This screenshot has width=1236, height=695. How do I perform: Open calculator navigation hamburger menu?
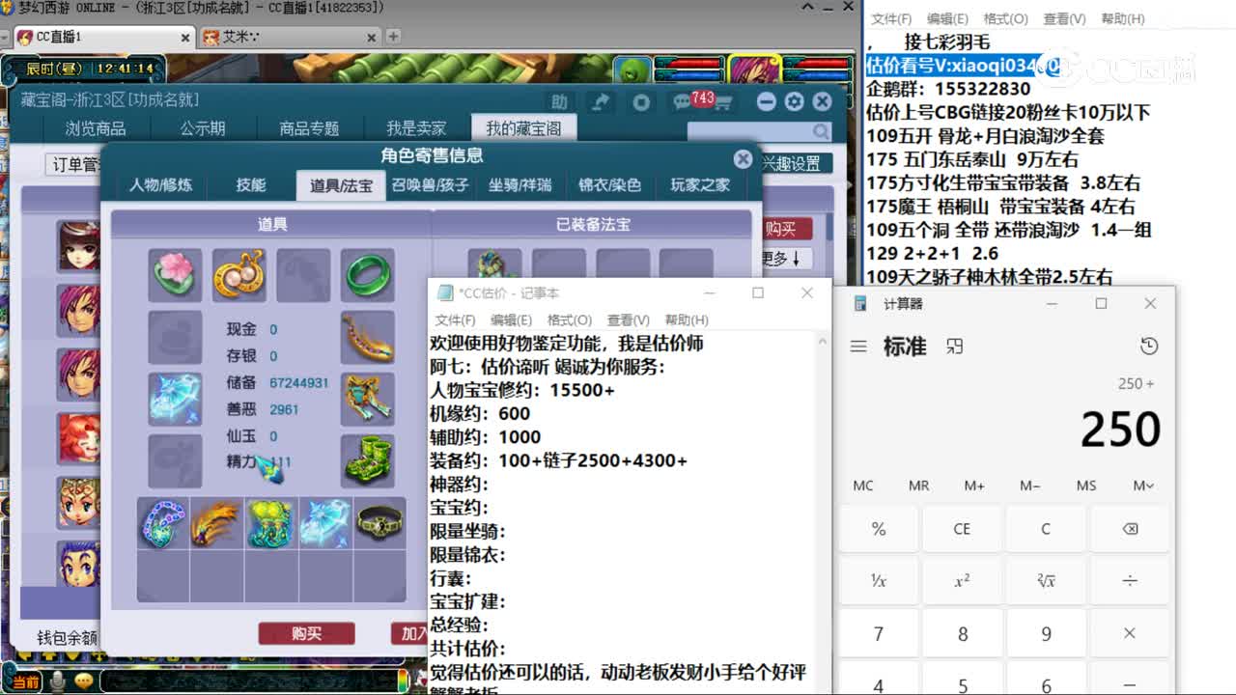[858, 347]
